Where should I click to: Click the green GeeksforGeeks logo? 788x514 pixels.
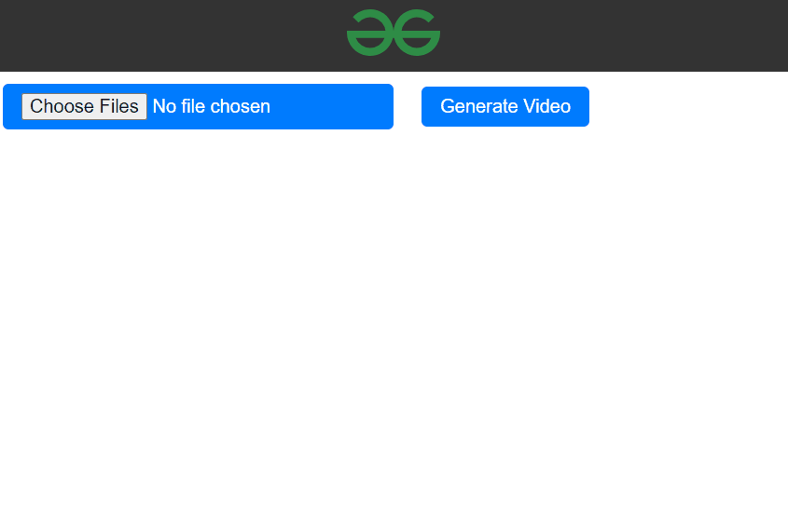point(394,33)
